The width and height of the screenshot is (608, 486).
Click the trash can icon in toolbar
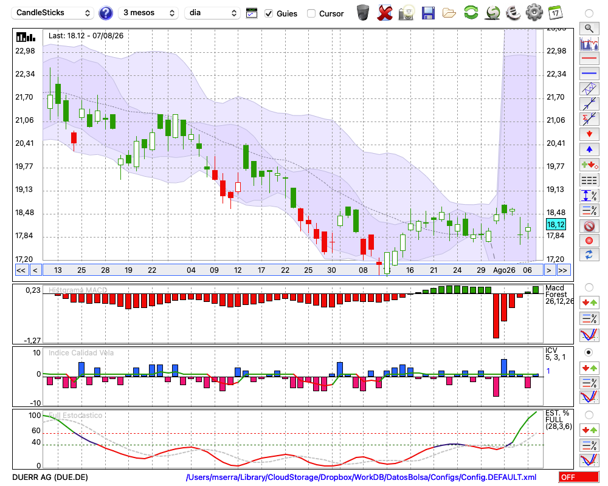363,13
